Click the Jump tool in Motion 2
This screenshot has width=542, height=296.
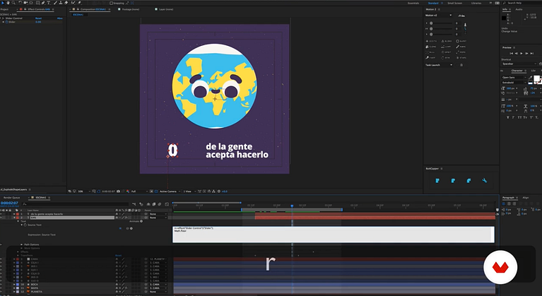447,47
